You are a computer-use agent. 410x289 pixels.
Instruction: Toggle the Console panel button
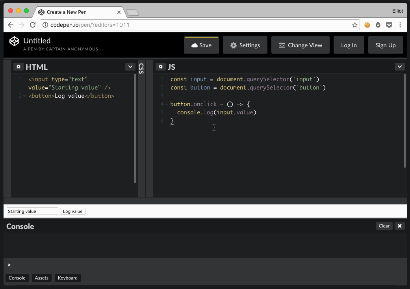pyautogui.click(x=17, y=278)
